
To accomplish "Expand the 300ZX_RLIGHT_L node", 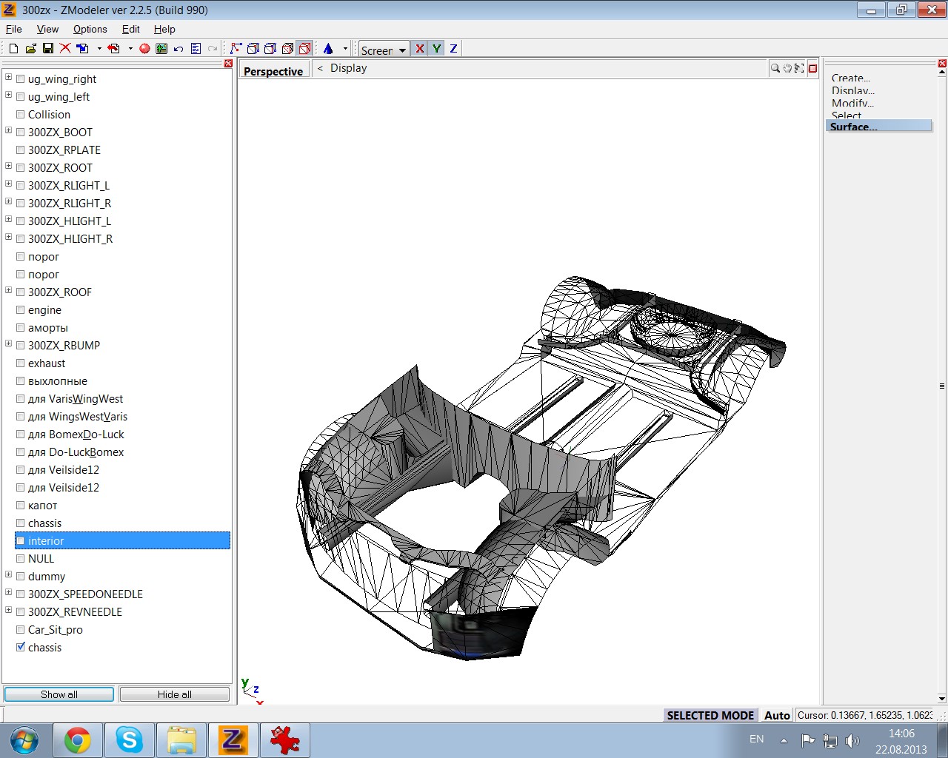I will click(x=9, y=184).
